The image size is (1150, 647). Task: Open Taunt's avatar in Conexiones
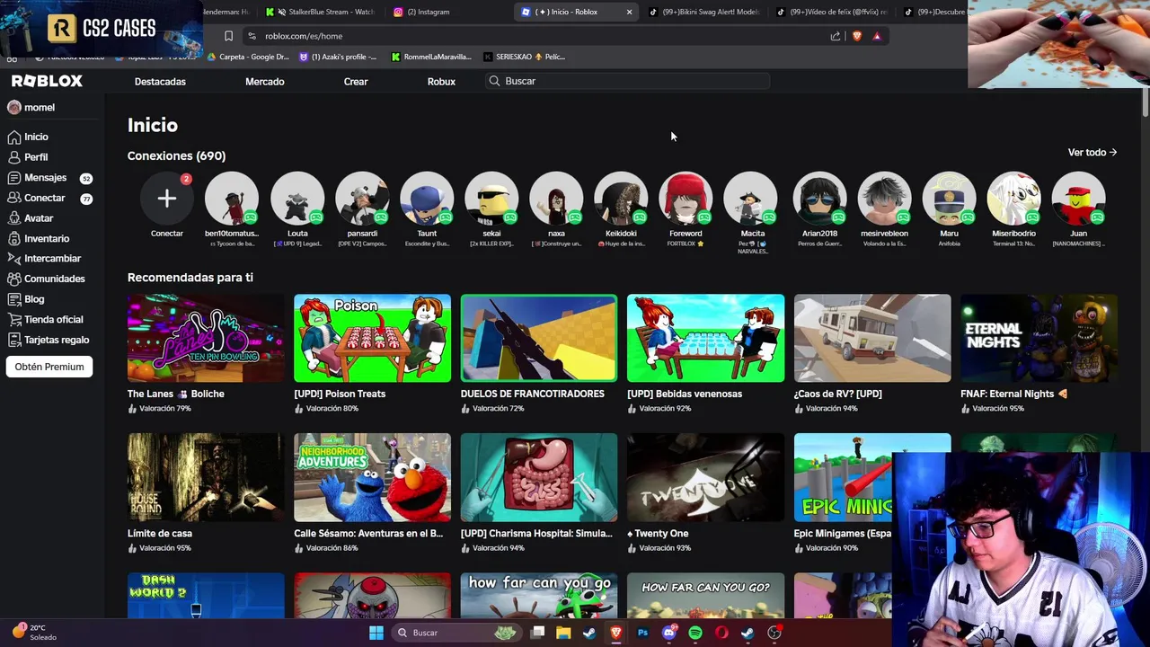[x=427, y=199]
